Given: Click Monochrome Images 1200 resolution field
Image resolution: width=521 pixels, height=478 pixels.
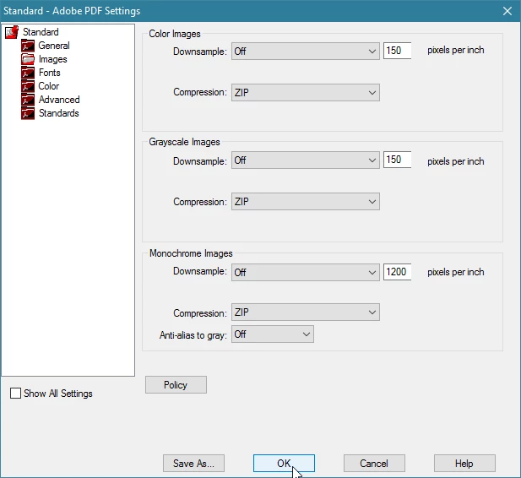Looking at the screenshot, I should pos(398,272).
